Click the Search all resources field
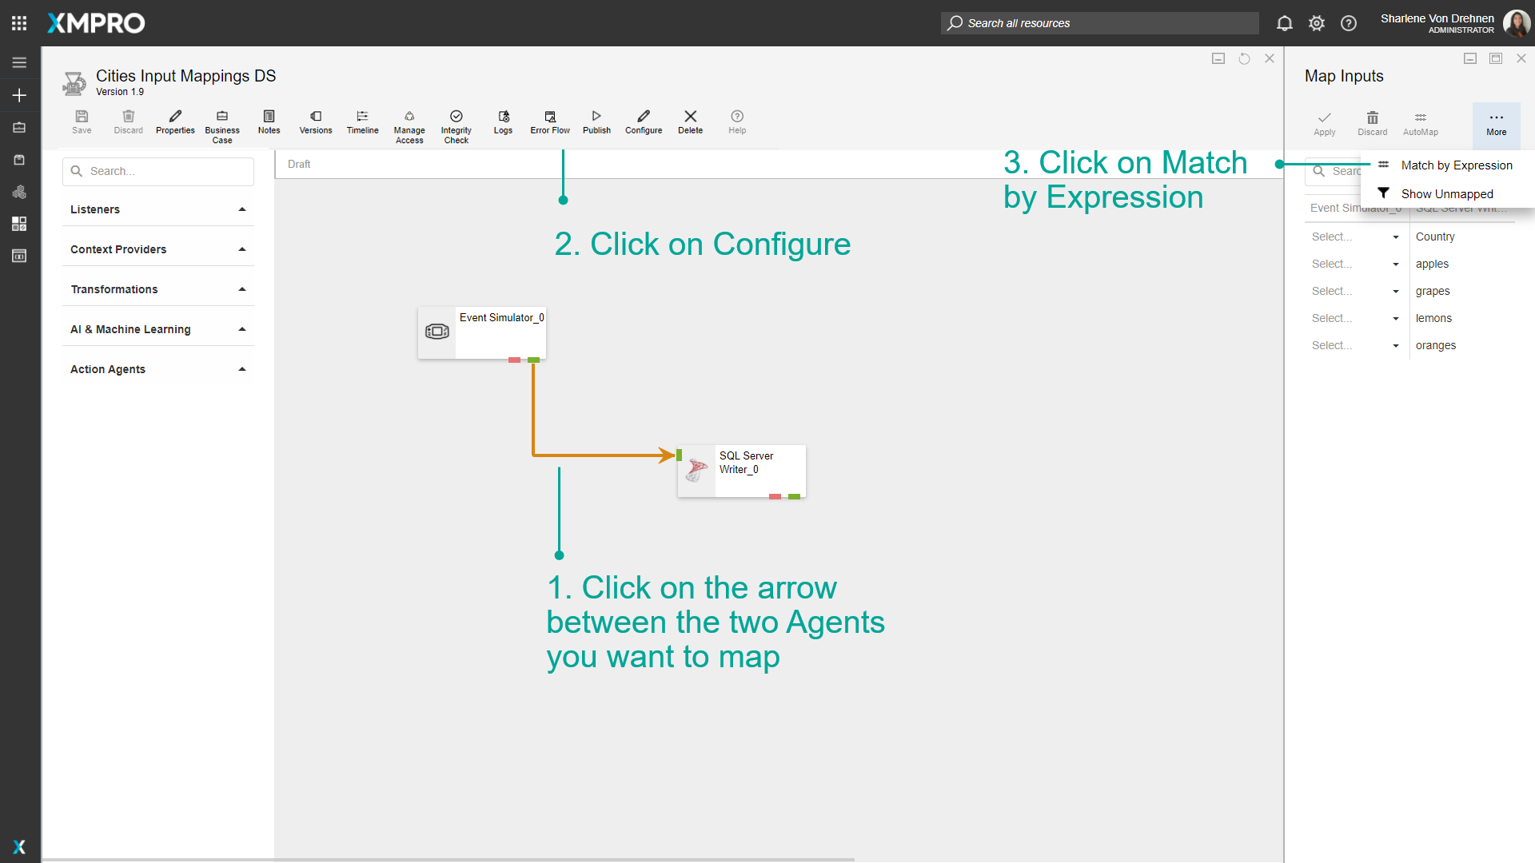1535x863 pixels. (1099, 23)
